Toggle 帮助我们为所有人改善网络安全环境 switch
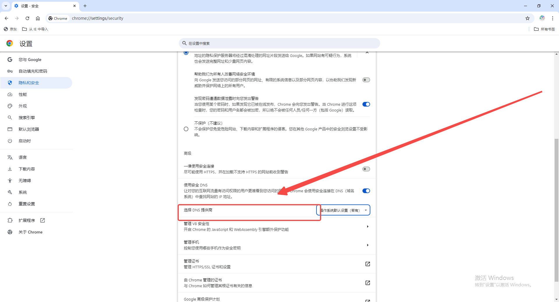 pyautogui.click(x=366, y=80)
